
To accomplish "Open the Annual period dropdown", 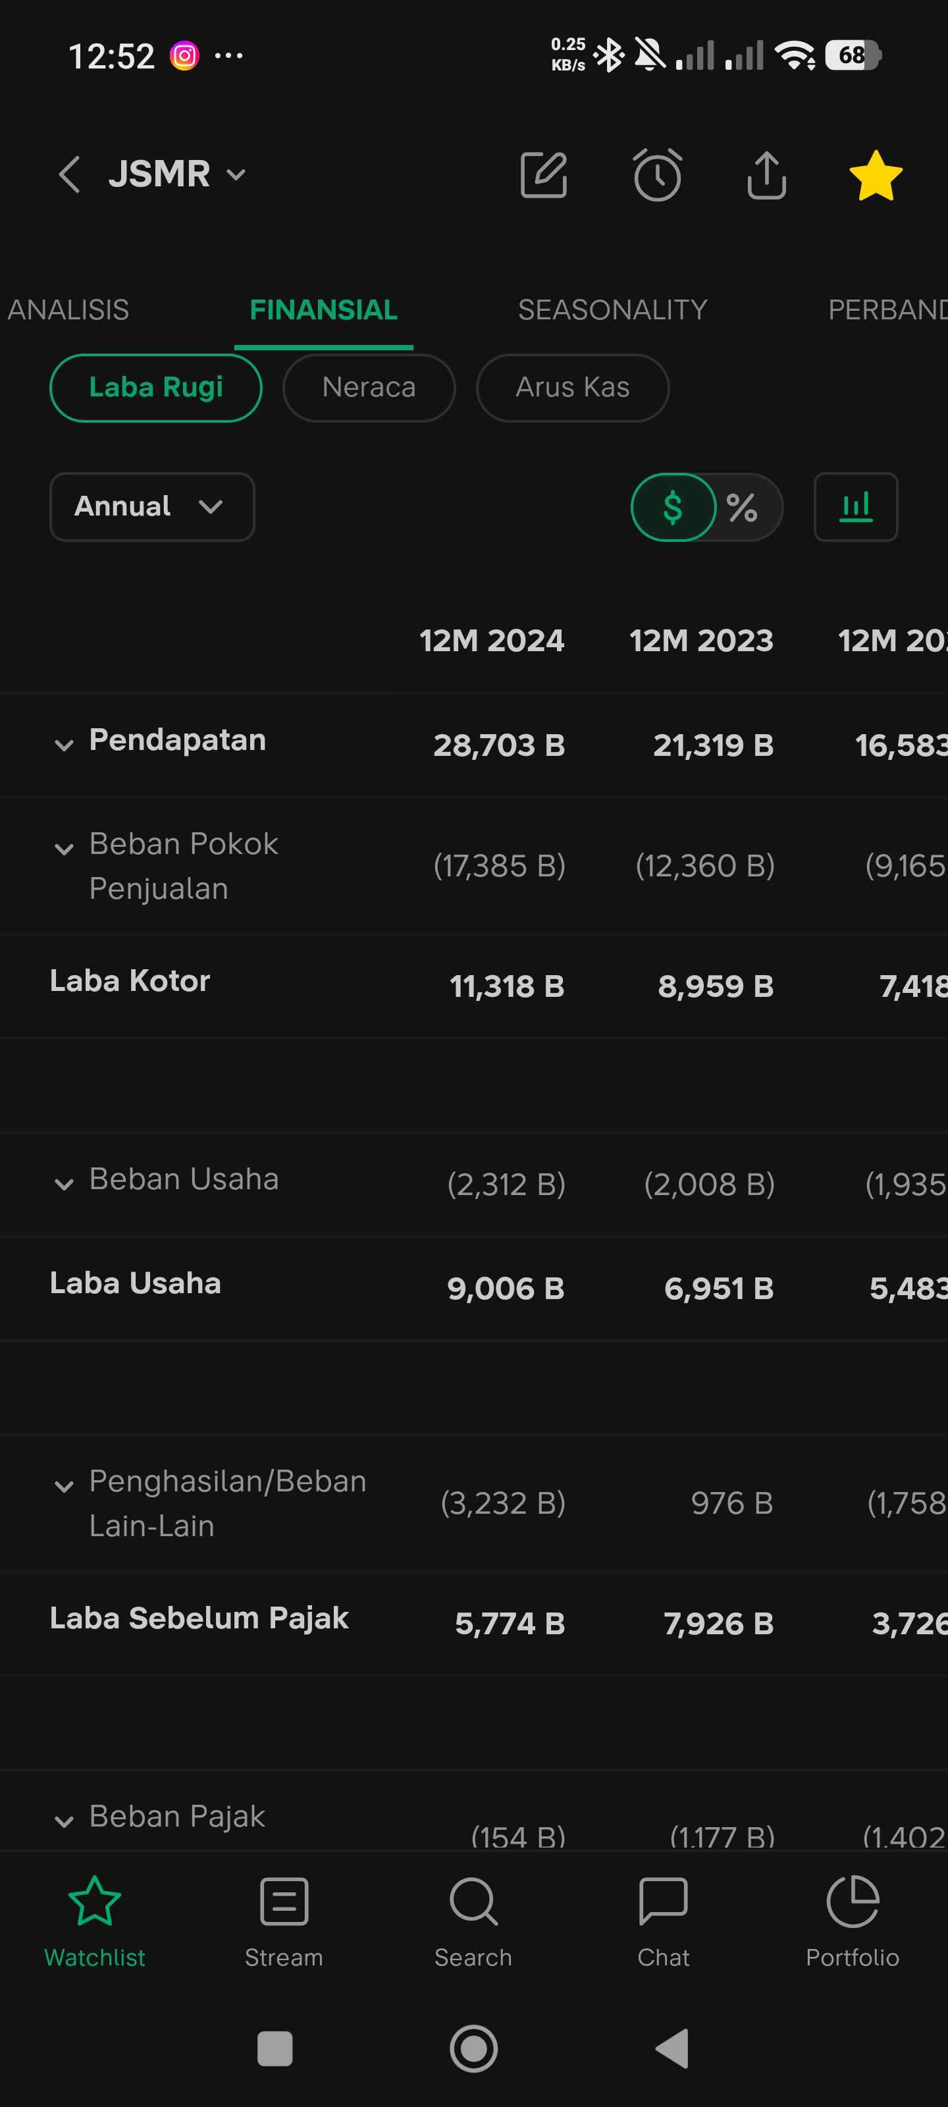I will [152, 507].
